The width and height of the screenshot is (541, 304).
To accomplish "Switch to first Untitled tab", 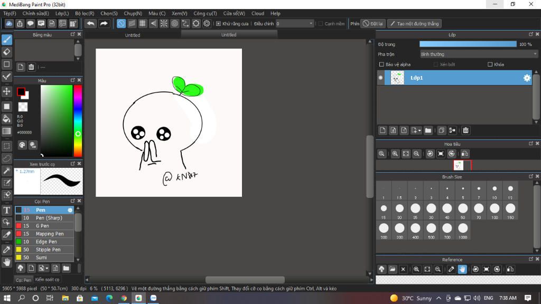I will coord(133,35).
